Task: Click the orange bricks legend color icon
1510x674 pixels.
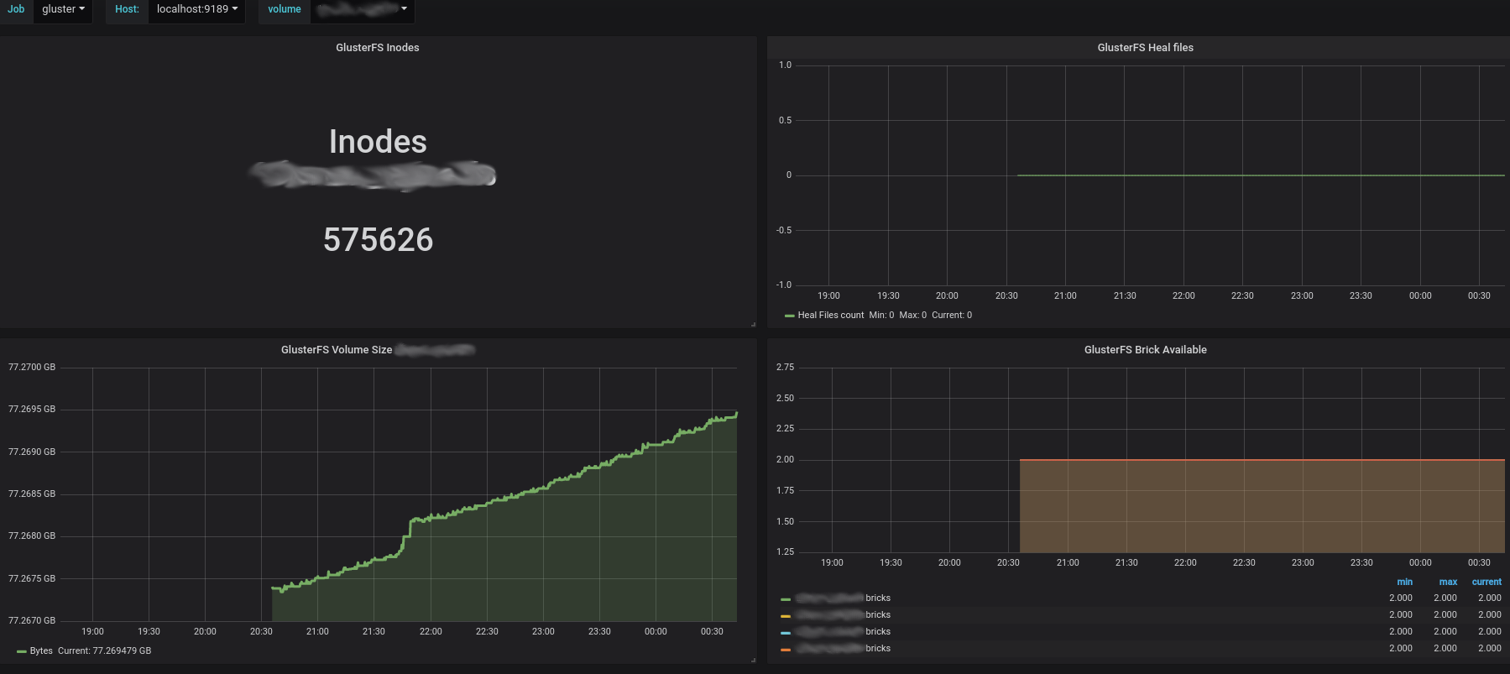Action: [x=786, y=650]
